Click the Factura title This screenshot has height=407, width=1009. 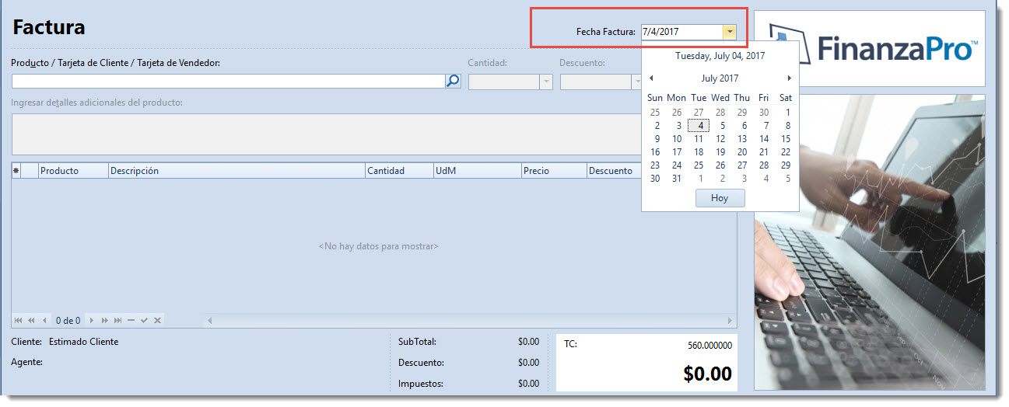(x=49, y=28)
